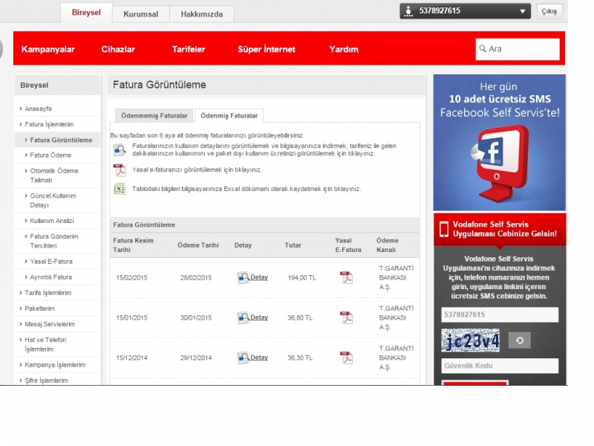
Task: Click the Fatura Kesim Tarihi column header
Action: 134,245
